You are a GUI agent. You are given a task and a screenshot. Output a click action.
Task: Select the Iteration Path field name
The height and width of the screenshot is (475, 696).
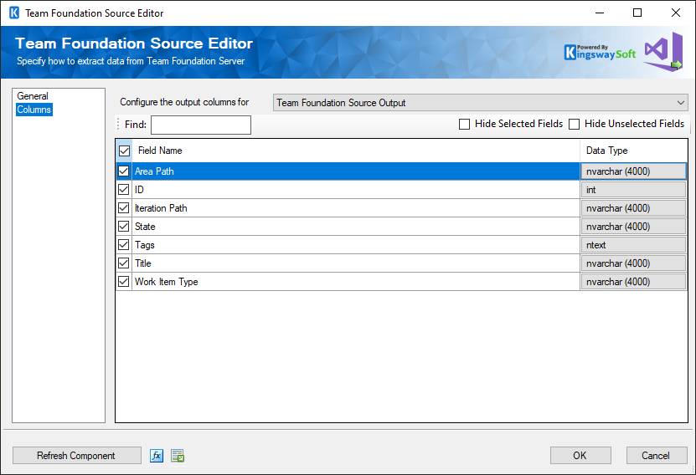click(x=161, y=208)
